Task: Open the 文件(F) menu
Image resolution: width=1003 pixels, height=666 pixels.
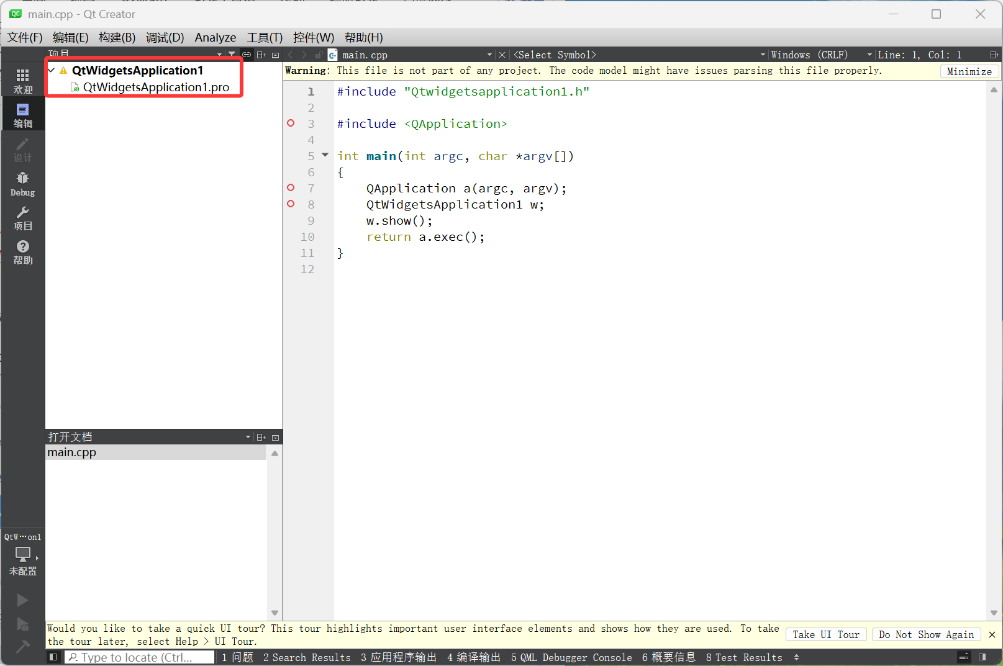Action: [25, 37]
